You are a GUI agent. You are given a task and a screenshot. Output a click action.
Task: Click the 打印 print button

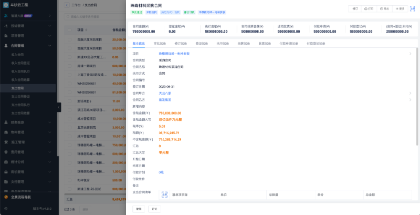[370, 9]
